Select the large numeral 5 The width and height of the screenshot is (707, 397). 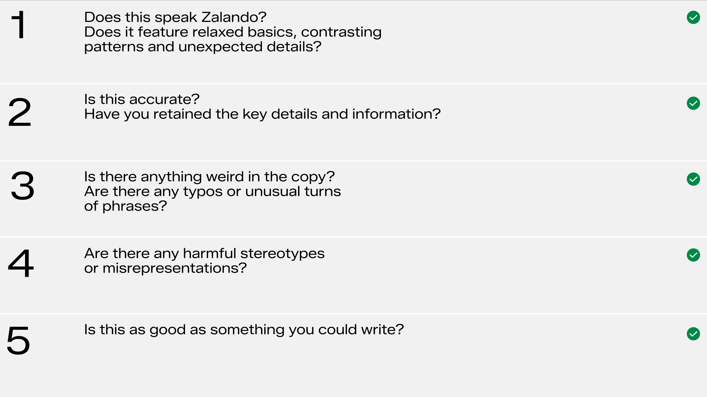click(x=18, y=340)
